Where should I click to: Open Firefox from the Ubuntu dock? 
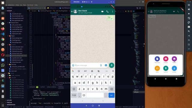tap(3, 29)
